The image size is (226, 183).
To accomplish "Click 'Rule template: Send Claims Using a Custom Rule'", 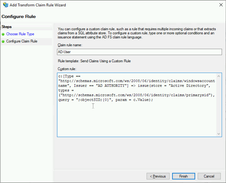I will (94, 61).
